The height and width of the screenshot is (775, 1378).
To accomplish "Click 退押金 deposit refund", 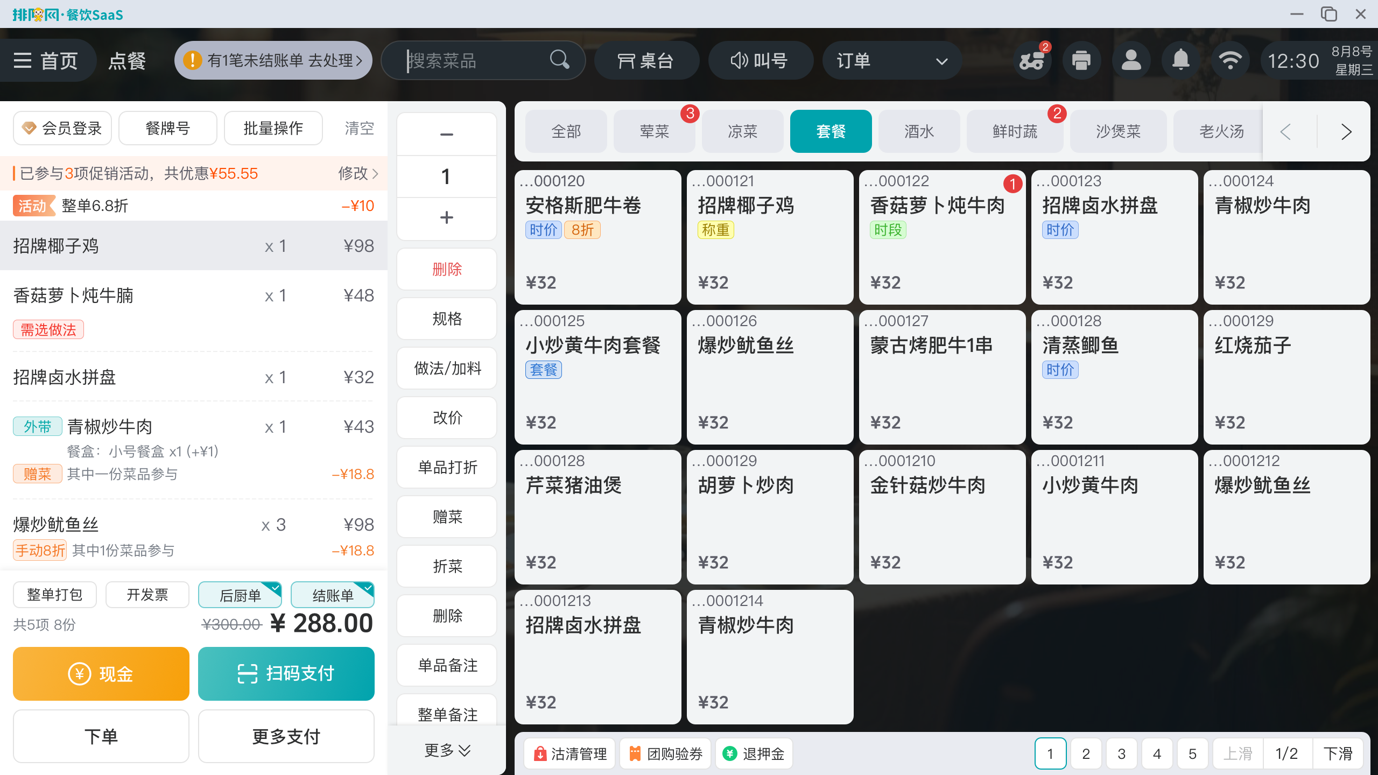I will click(754, 753).
